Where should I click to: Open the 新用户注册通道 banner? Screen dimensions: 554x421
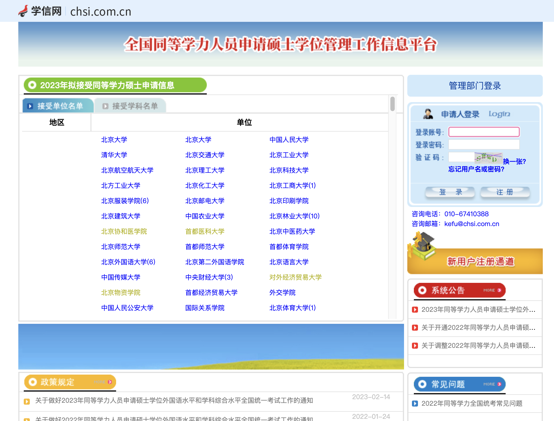(x=475, y=261)
